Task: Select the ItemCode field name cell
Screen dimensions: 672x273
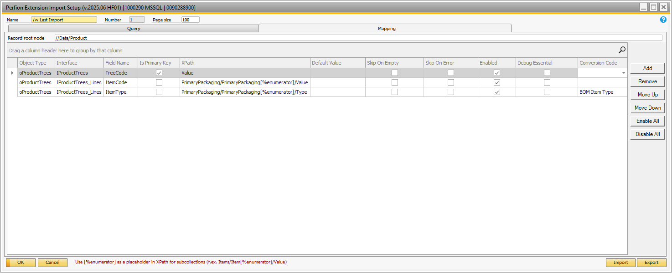Action: pos(121,82)
